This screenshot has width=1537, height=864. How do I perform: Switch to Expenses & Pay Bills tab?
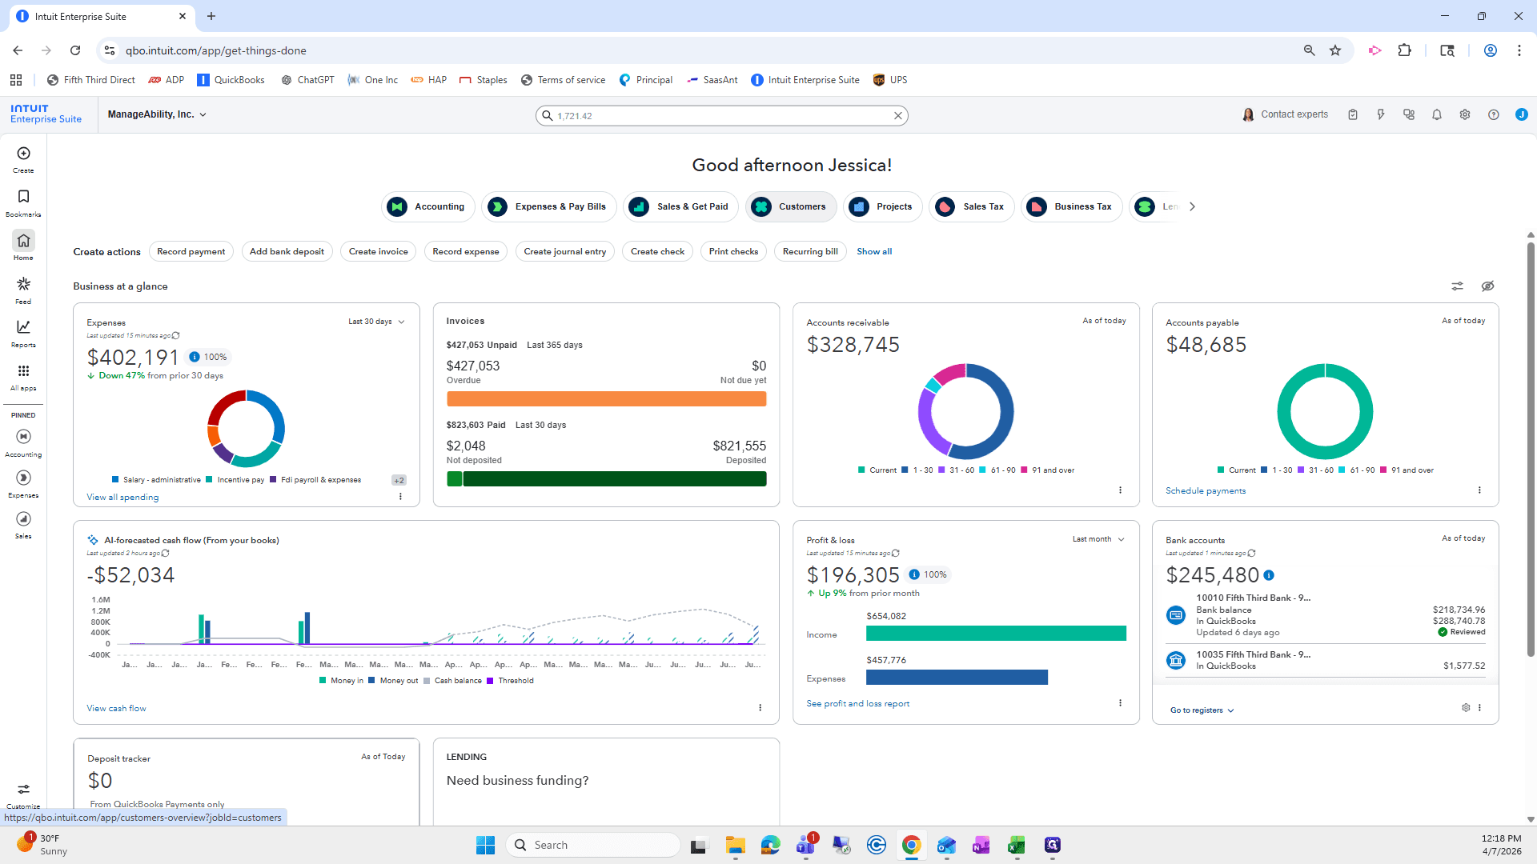pyautogui.click(x=548, y=206)
